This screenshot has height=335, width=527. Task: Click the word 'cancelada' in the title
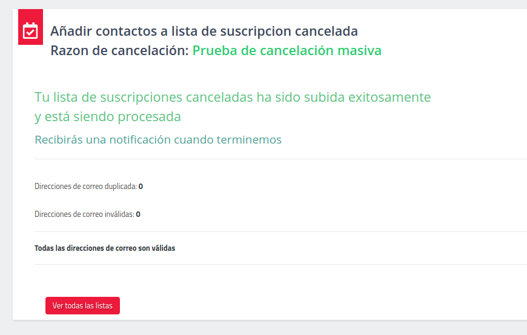(326, 32)
